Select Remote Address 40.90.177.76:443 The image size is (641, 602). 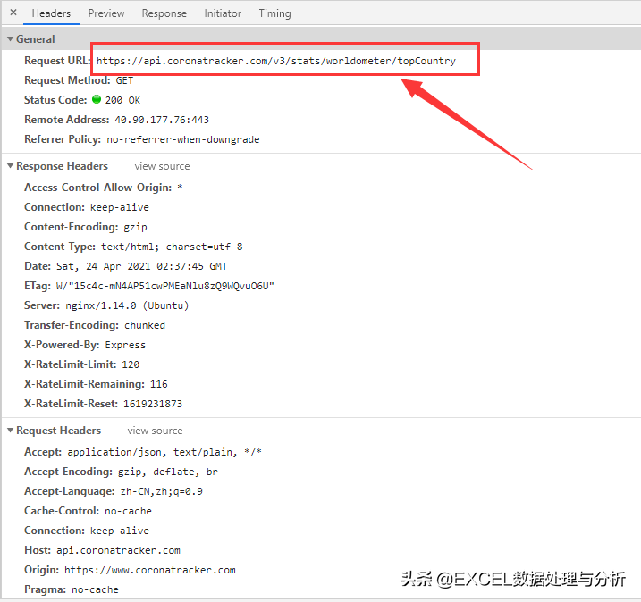[162, 120]
